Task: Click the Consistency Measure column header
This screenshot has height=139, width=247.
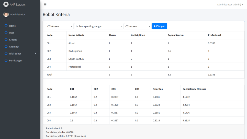Action: pos(194,89)
